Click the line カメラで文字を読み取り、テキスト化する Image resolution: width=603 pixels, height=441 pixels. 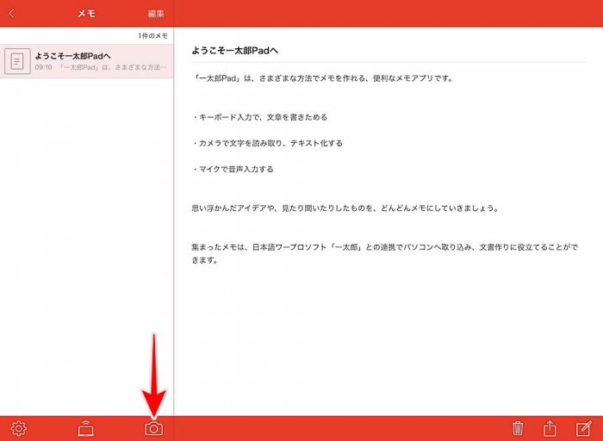pyautogui.click(x=268, y=144)
